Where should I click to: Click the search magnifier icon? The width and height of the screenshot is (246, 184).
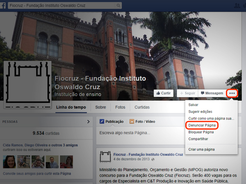(118, 6)
